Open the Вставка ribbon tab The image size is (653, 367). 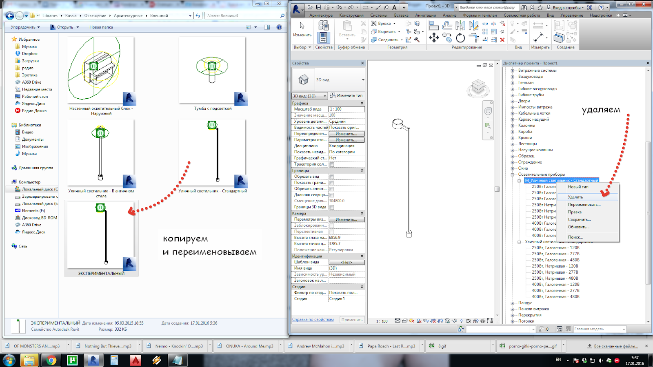[x=401, y=15]
